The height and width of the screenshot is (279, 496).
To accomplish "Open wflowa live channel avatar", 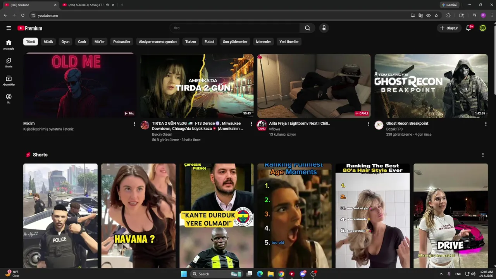I will click(262, 125).
